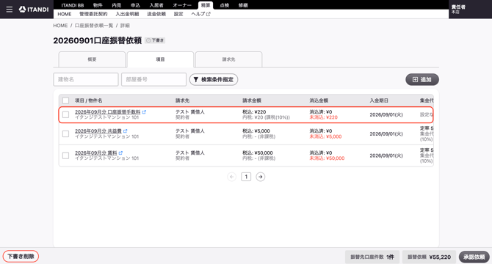Screen dimensions: 492x264
Task: Click 税込: ¥50,000 amount cell
Action: [x=258, y=153]
